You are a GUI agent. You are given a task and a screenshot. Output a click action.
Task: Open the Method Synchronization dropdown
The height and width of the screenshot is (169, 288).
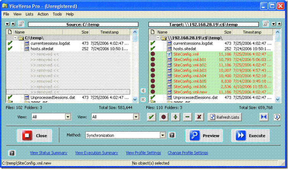point(163,135)
